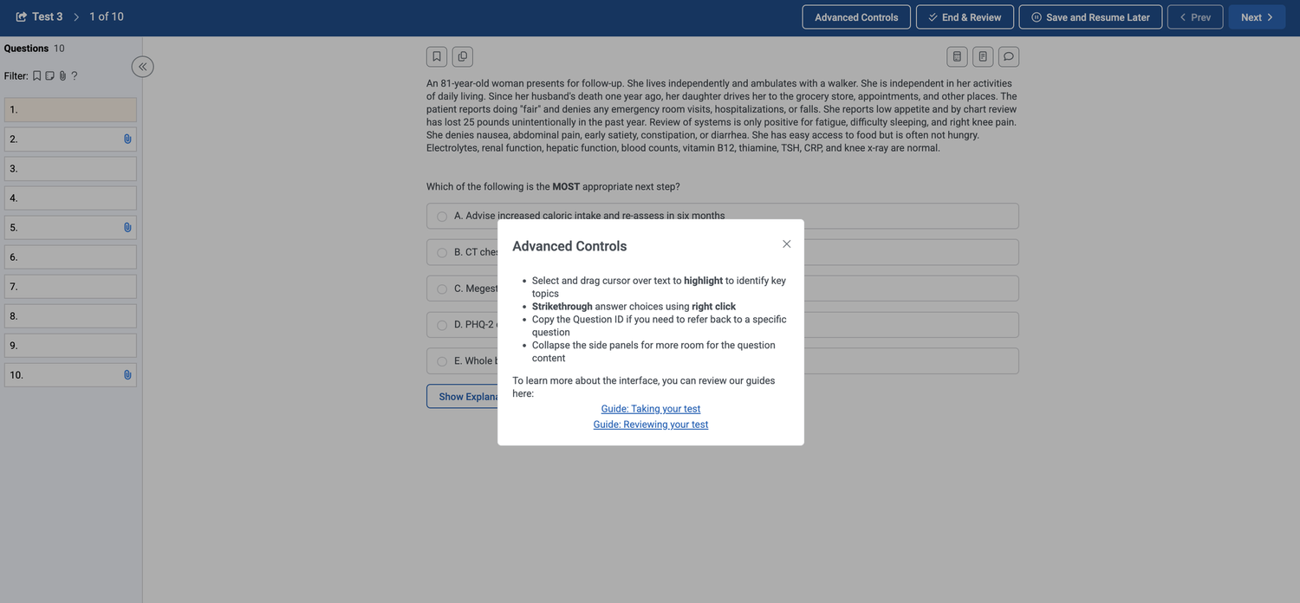The height and width of the screenshot is (603, 1300).
Task: Bookmark the current question
Action: [437, 56]
